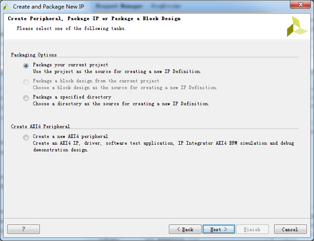314x241 pixels.
Task: Click the Use the project as the source description
Action: [117, 72]
